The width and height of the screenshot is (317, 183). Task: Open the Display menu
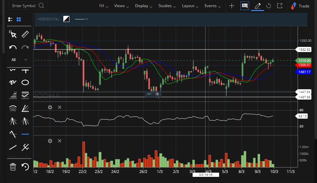[143, 6]
